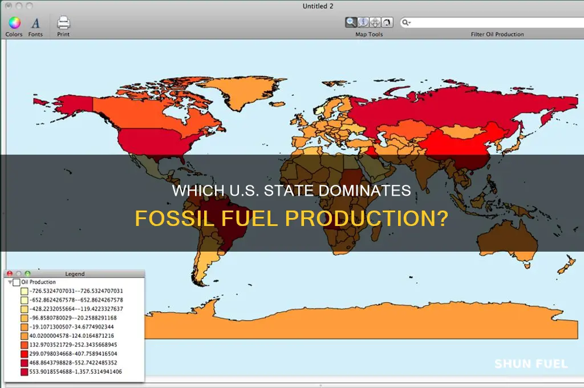
Task: Click the Print toolbar icon
Action: tap(63, 23)
